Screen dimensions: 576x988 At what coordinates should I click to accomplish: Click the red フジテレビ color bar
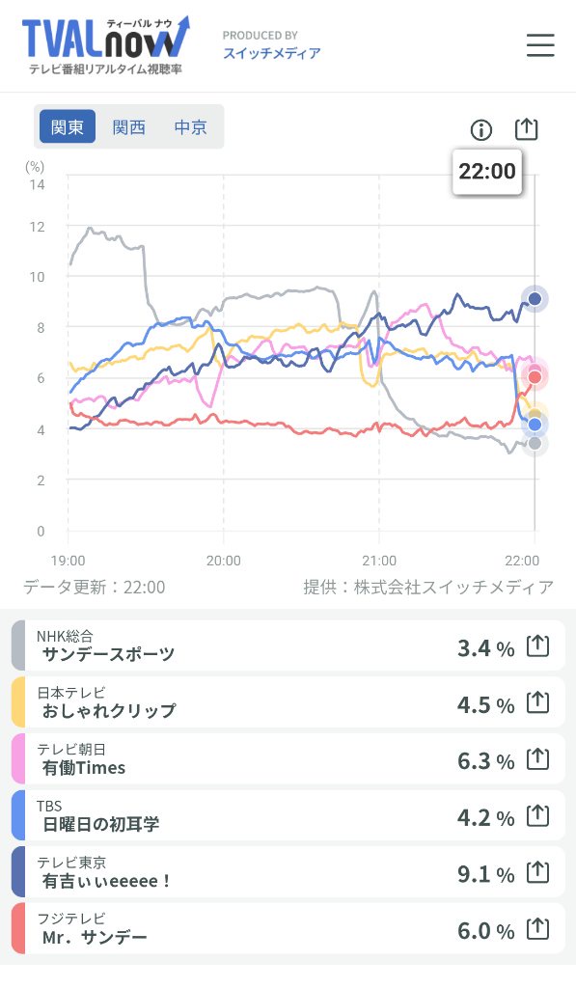tap(18, 928)
